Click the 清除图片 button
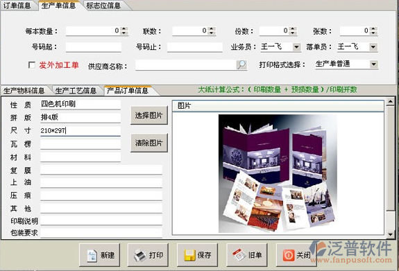The image size is (399, 271). pos(149,143)
